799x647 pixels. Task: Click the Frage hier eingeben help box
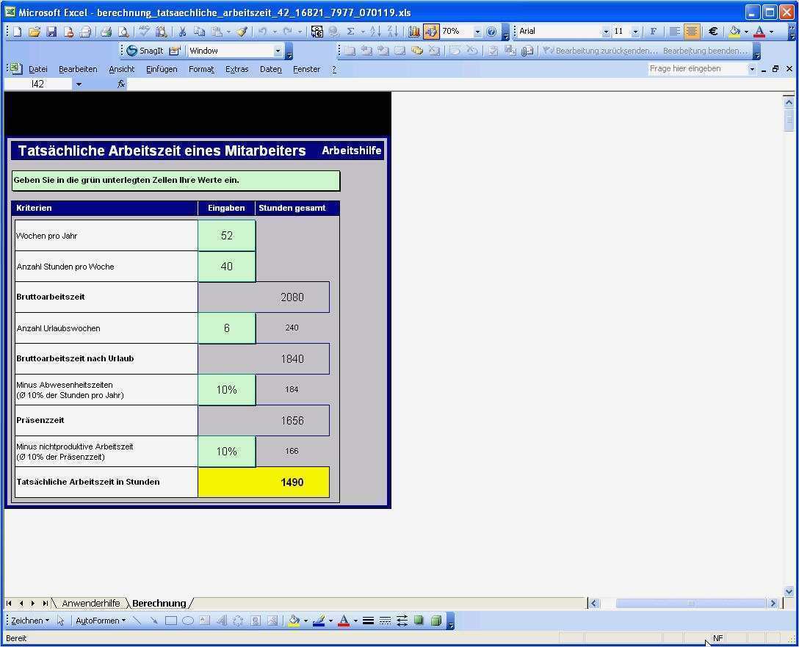(697, 69)
